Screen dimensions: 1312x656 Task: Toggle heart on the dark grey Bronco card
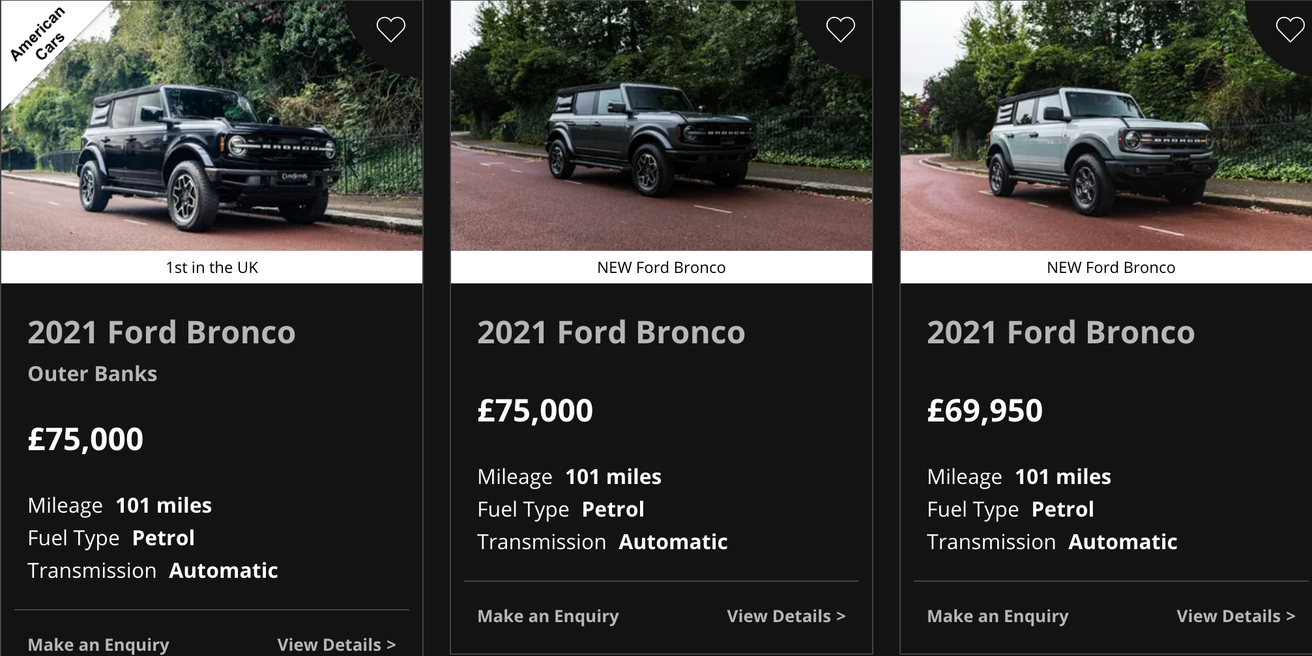point(840,29)
